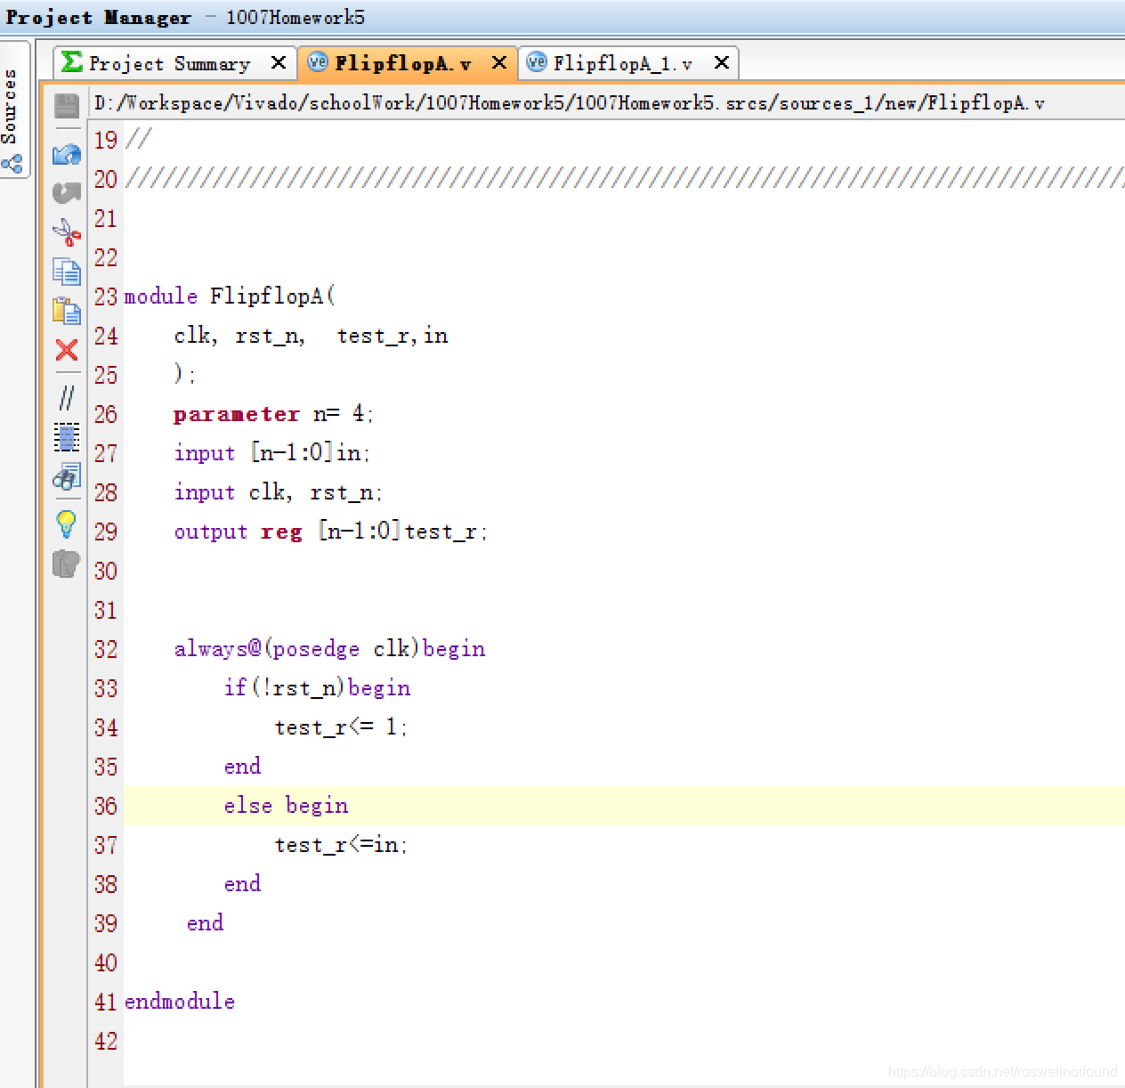This screenshot has height=1088, width=1125.
Task: Open the FlipflopA_1.v tab
Action: tap(628, 62)
